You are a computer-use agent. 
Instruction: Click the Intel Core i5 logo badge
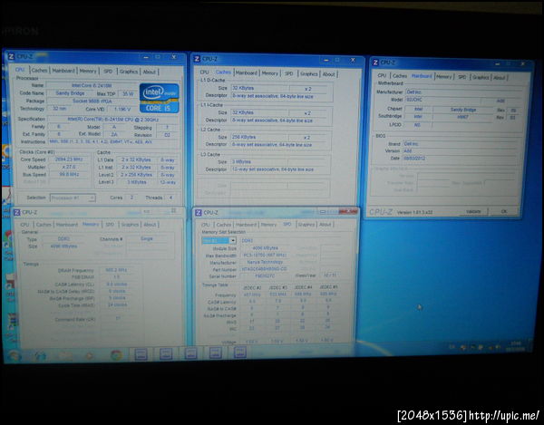click(x=160, y=98)
